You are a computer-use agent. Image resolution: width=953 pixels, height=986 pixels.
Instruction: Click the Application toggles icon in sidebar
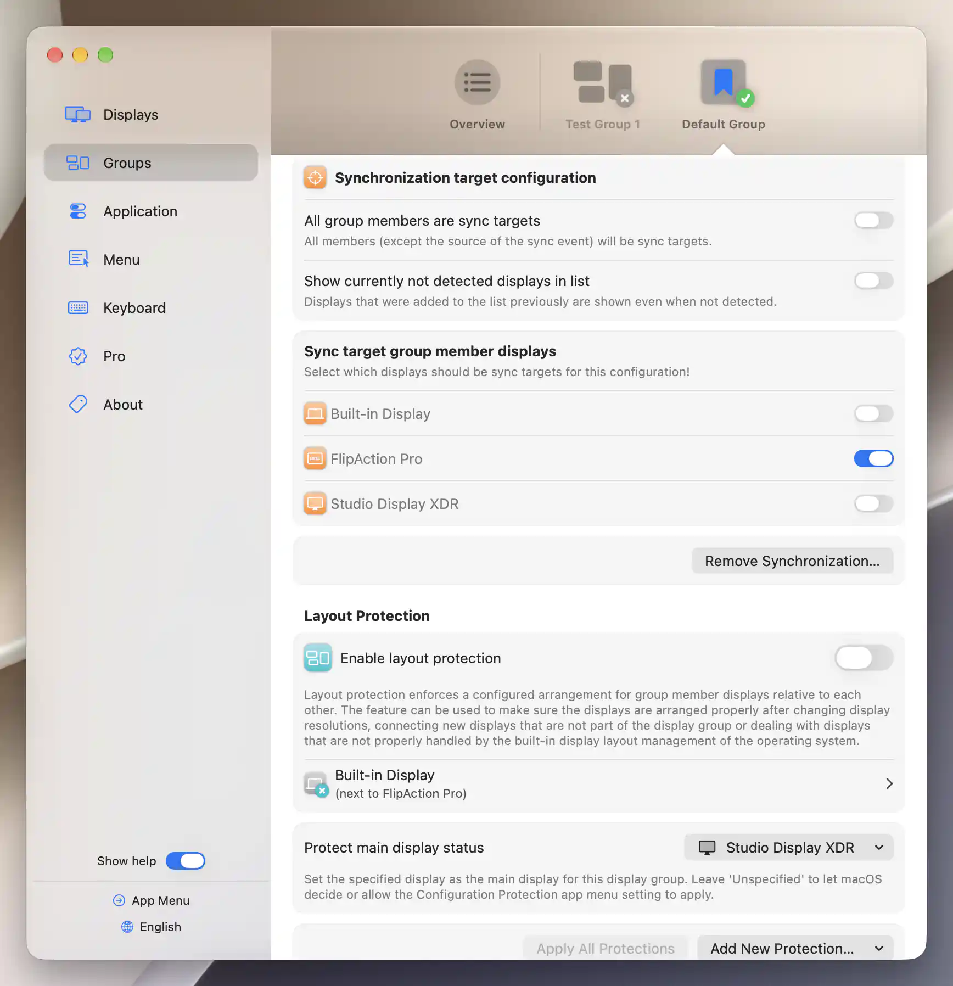click(78, 211)
